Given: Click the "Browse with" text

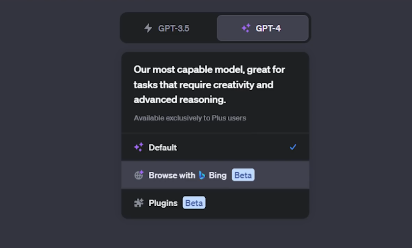Looking at the screenshot, I should (x=172, y=175).
